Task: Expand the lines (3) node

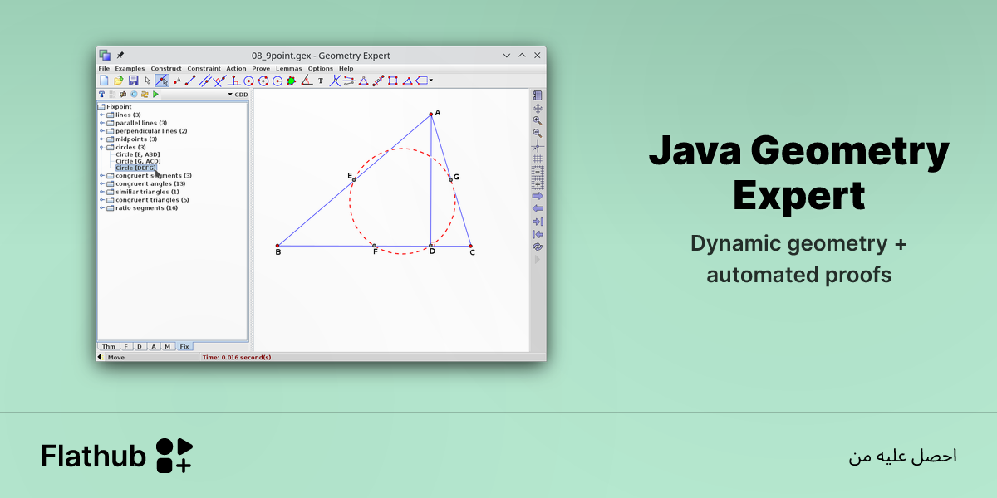Action: (x=102, y=115)
